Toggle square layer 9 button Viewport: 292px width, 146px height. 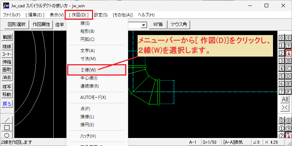288,45
